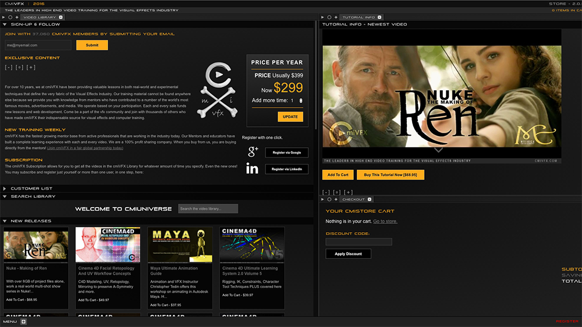Click the Google Plus logo icon
This screenshot has height=327, width=582.
253,151
